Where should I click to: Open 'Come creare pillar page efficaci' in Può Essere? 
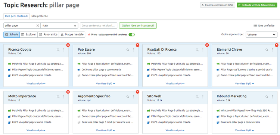pyautogui.click(x=108, y=75)
